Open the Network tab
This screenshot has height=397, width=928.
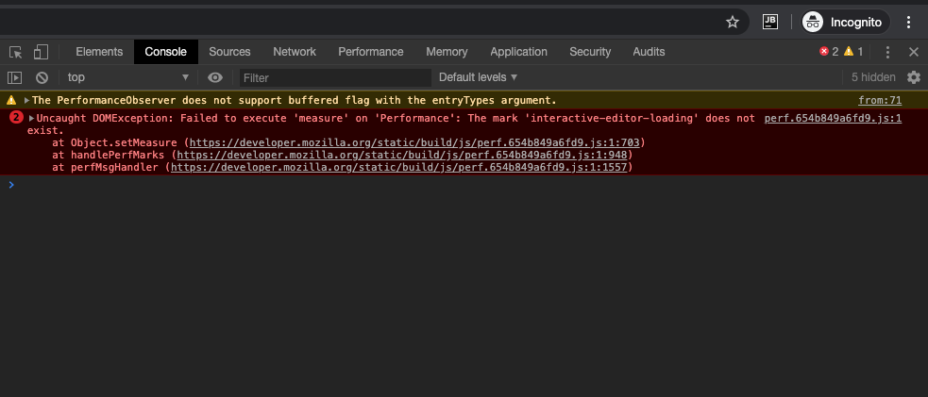[295, 52]
